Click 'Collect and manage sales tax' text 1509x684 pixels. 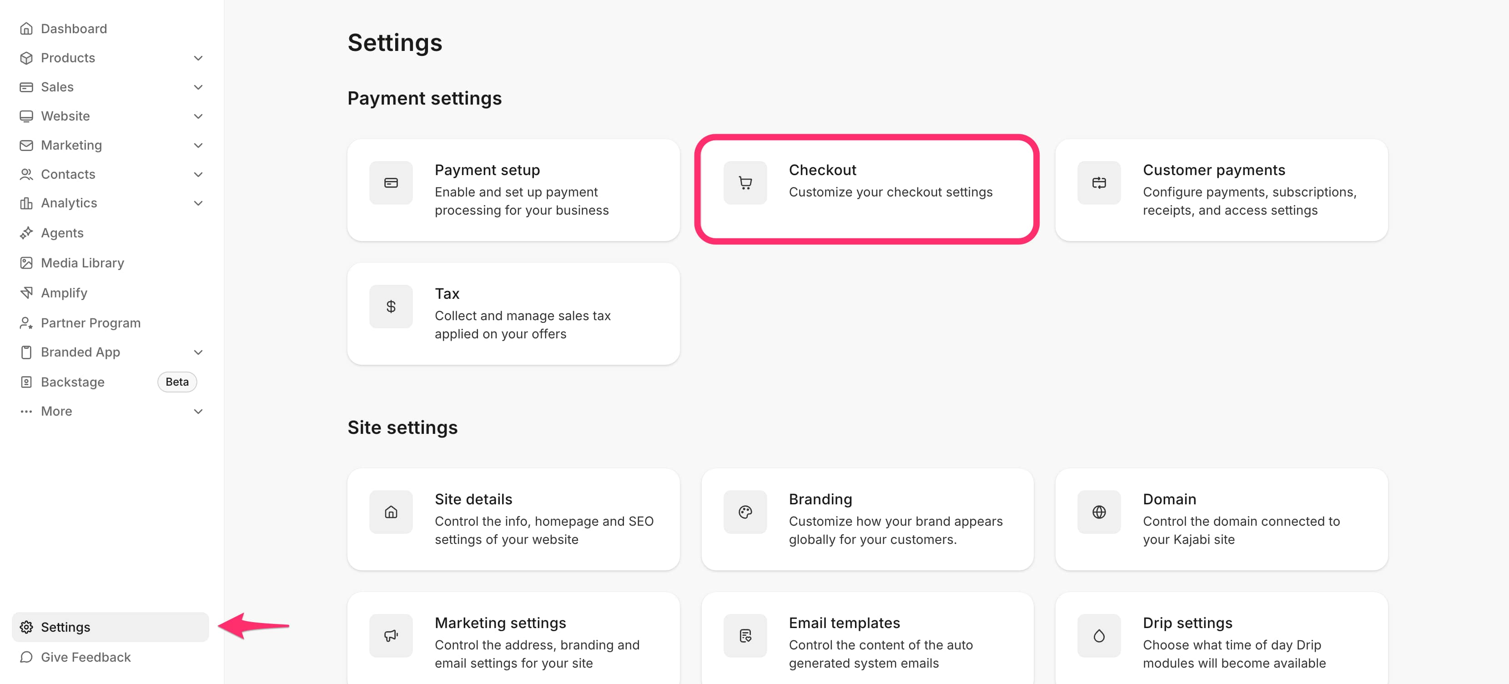click(x=523, y=316)
